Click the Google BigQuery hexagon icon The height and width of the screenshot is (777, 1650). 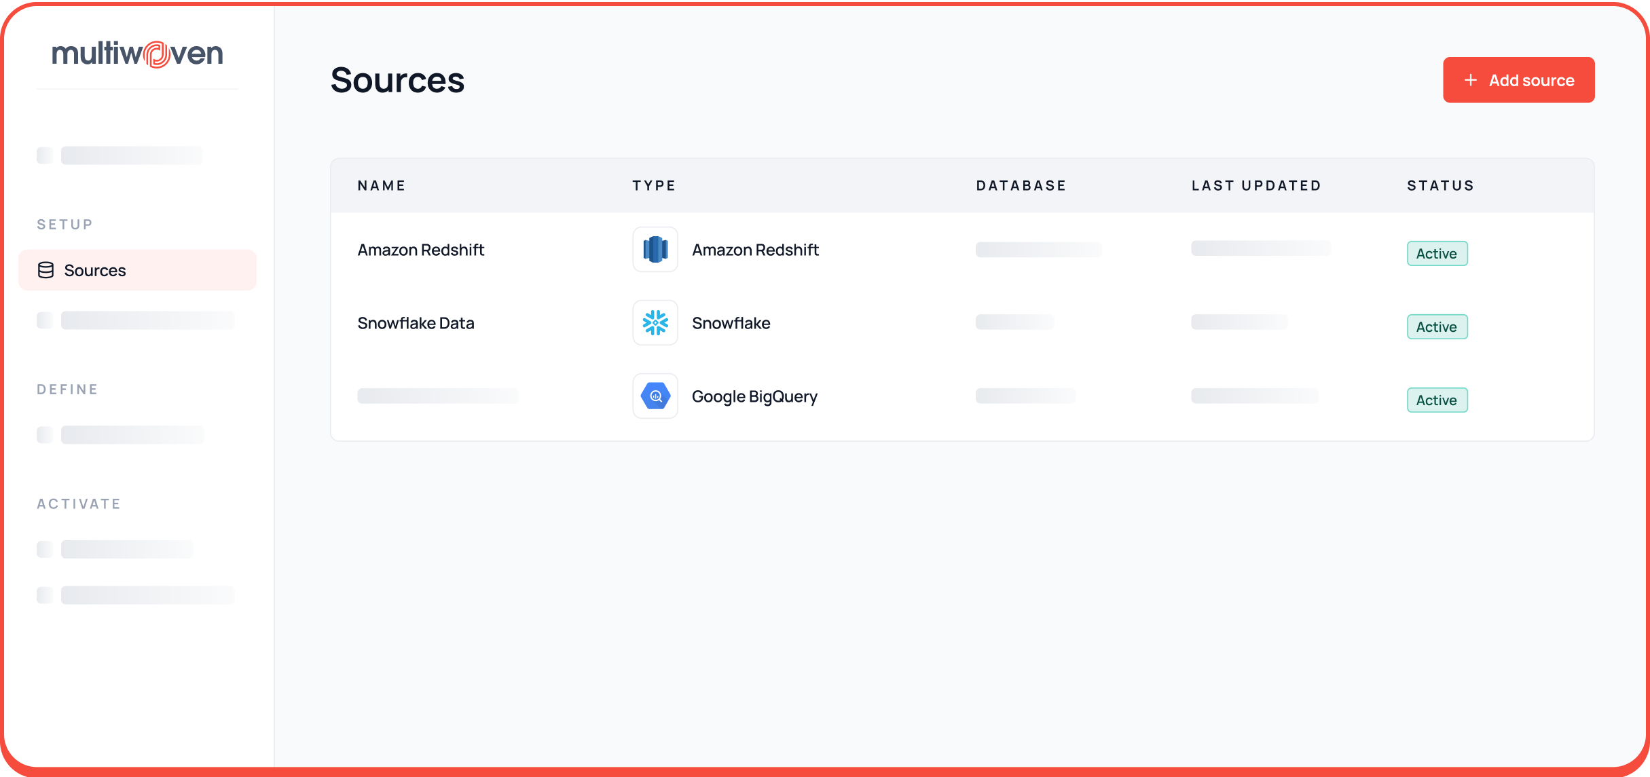655,396
